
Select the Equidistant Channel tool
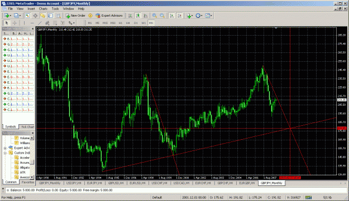click(x=47, y=23)
